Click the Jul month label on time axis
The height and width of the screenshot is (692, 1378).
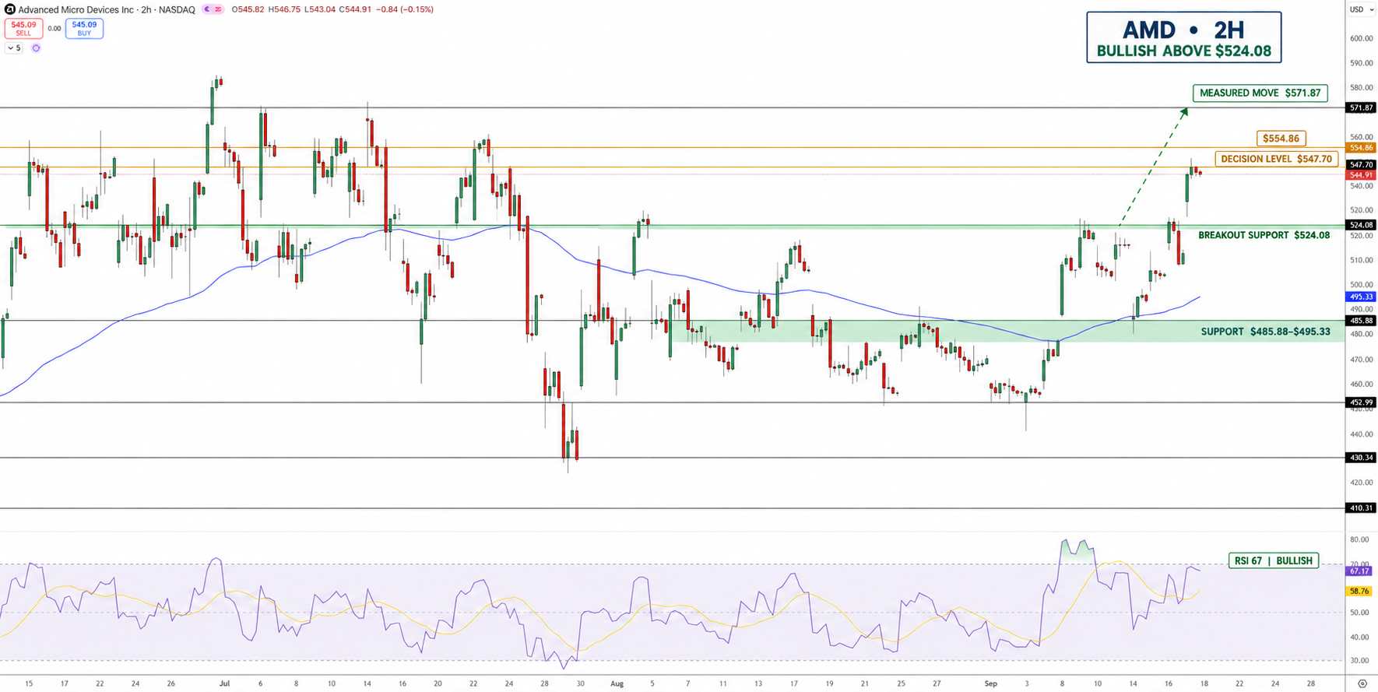pyautogui.click(x=224, y=683)
